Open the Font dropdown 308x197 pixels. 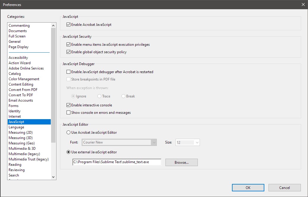coord(154,142)
